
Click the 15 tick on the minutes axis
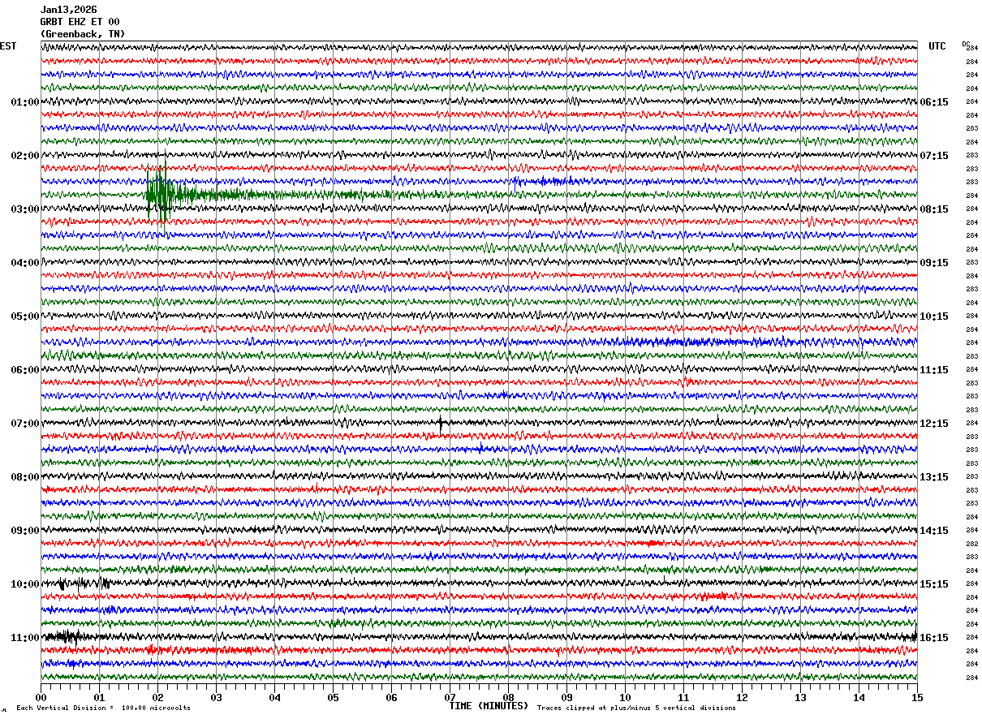coord(917,697)
